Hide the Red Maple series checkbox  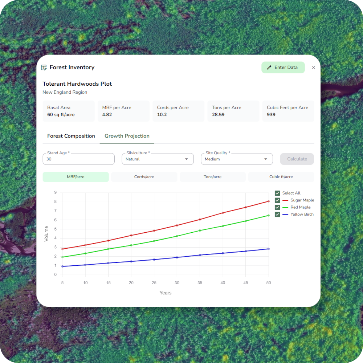(277, 207)
